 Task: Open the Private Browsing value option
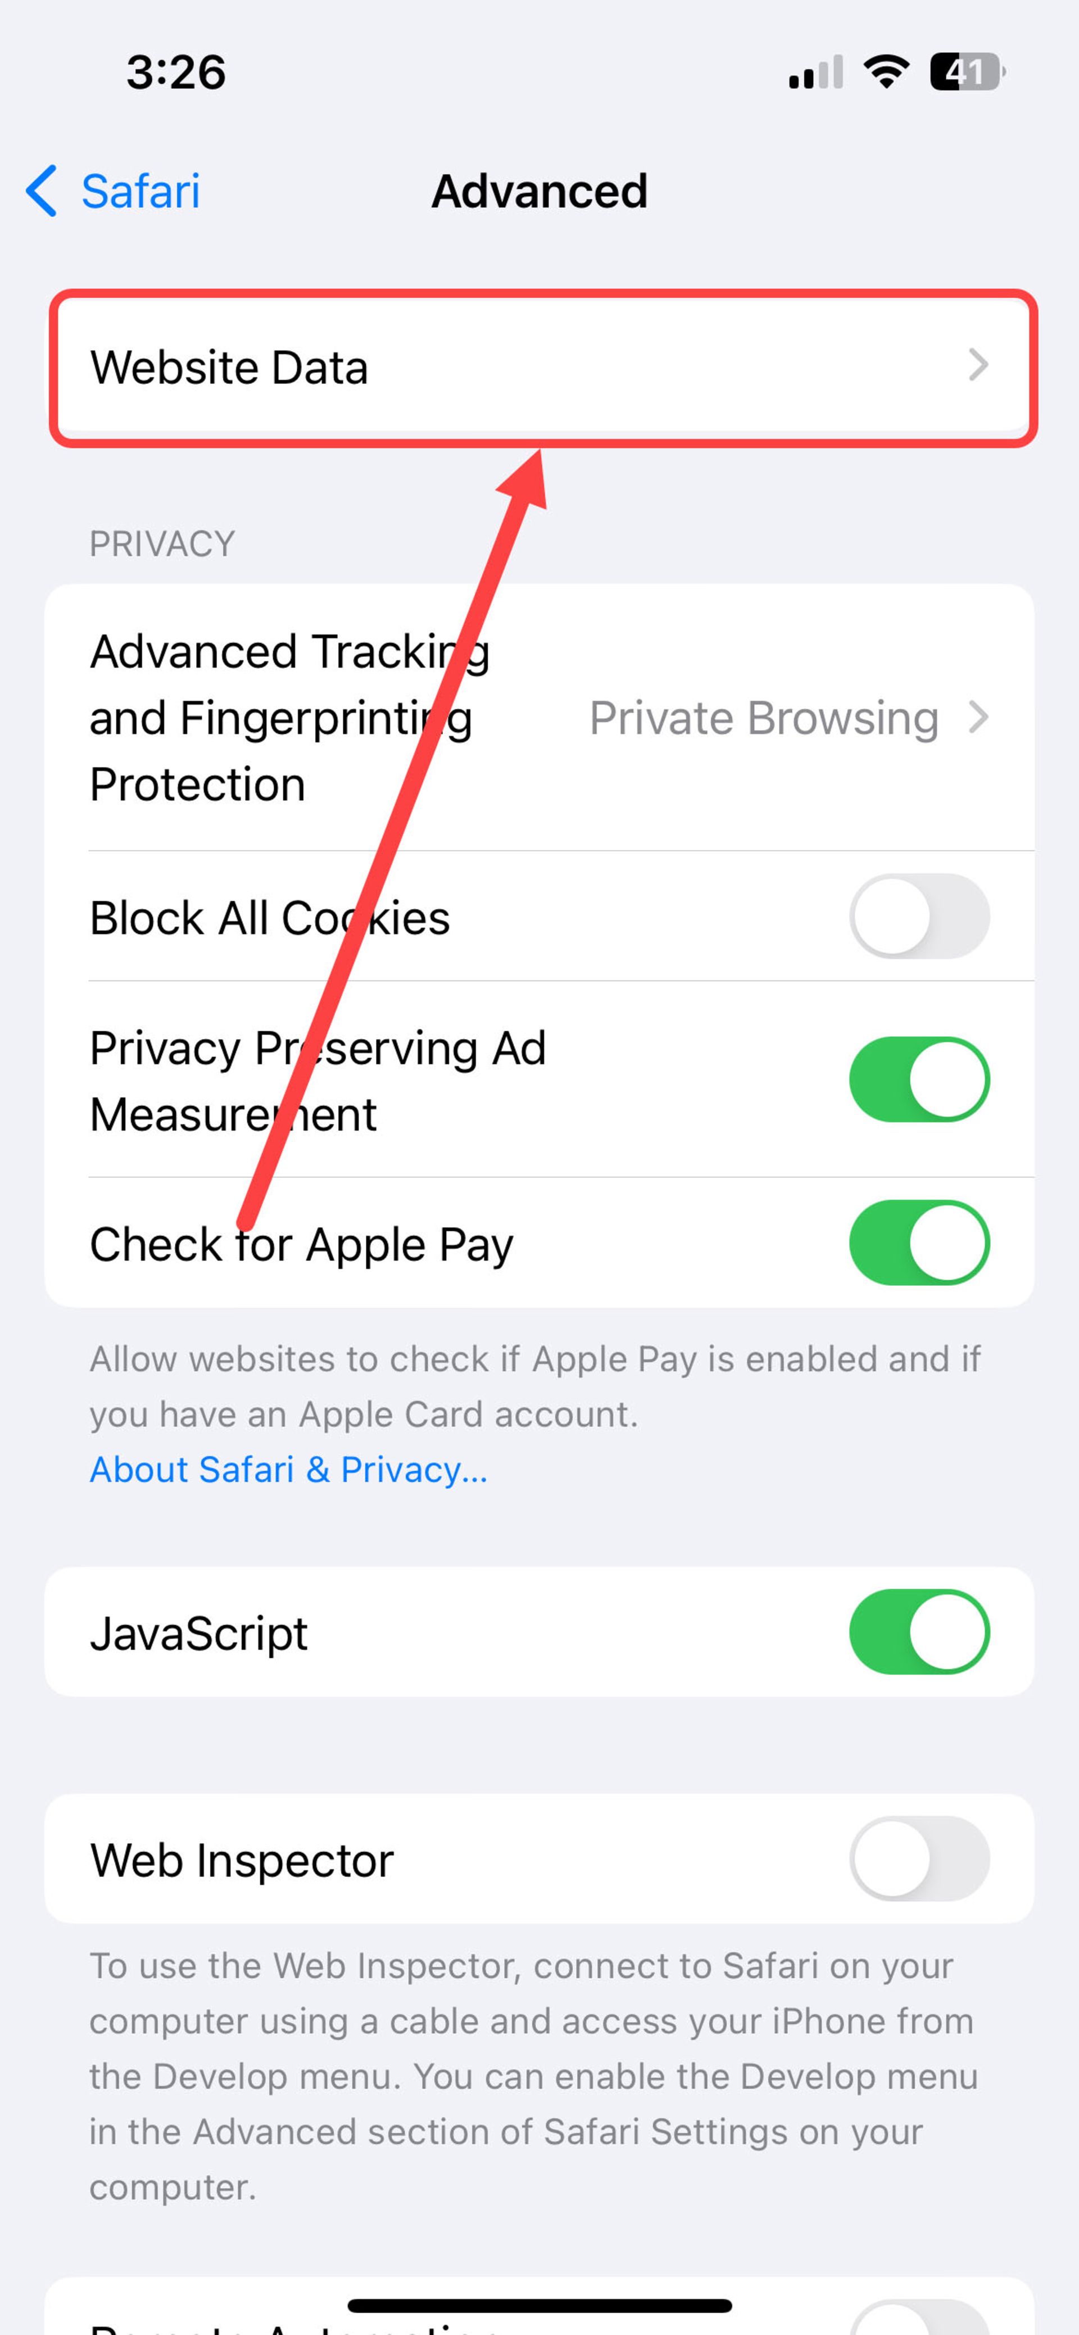click(764, 718)
